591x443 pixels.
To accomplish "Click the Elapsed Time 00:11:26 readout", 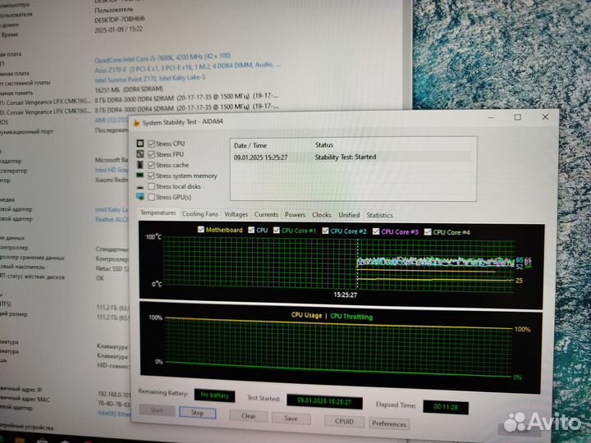I will coord(446,407).
